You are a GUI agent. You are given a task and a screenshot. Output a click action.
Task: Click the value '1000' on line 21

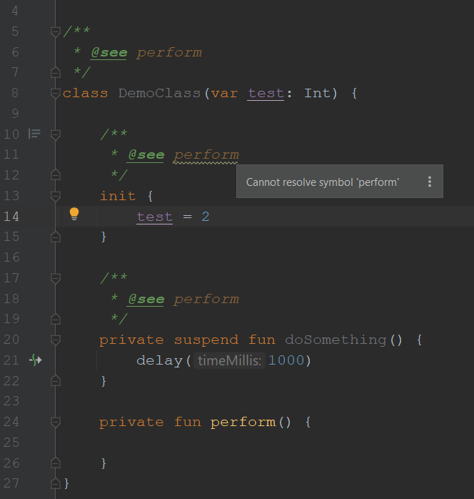pyautogui.click(x=286, y=360)
